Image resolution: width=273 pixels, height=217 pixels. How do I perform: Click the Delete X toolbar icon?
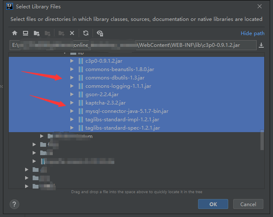pyautogui.click(x=72, y=33)
